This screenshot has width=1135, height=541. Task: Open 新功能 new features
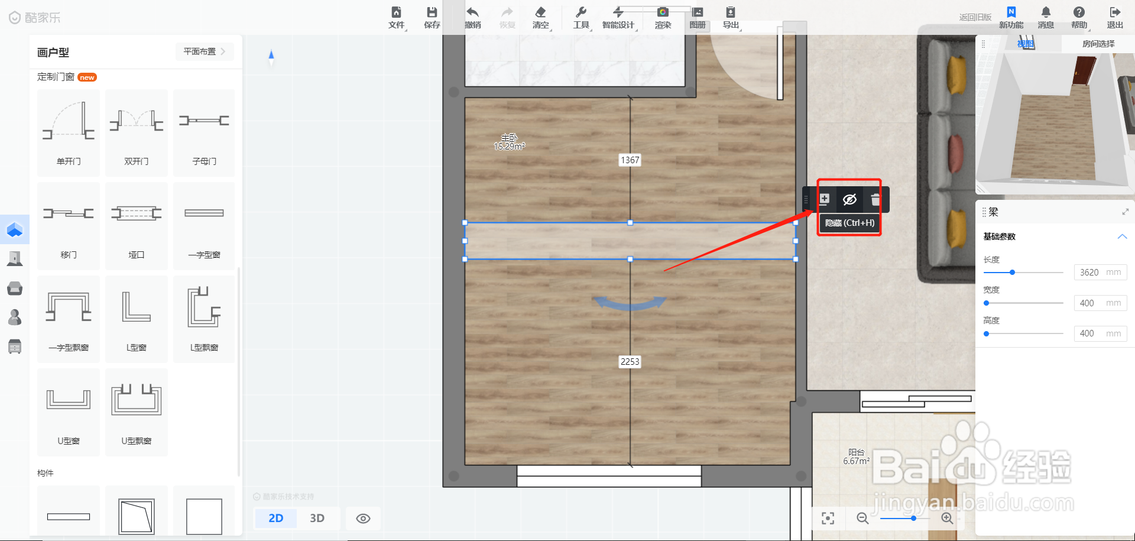pos(1011,18)
